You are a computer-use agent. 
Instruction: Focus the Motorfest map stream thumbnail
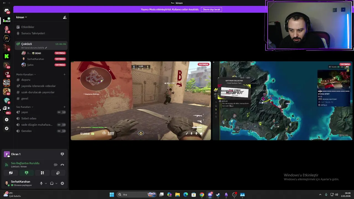click(282, 101)
